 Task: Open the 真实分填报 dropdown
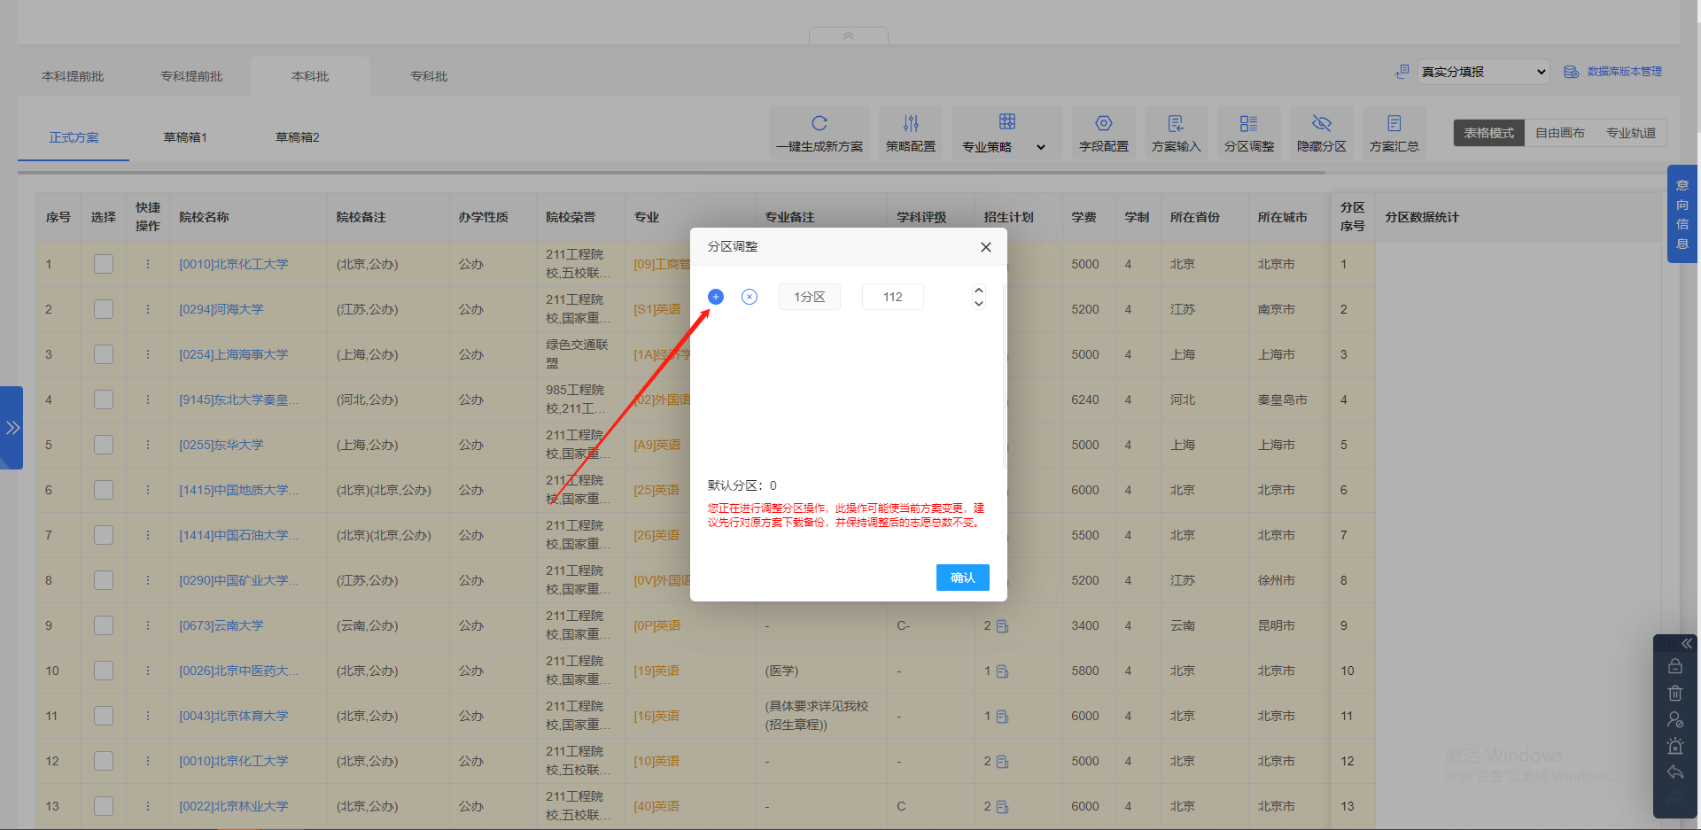1482,72
